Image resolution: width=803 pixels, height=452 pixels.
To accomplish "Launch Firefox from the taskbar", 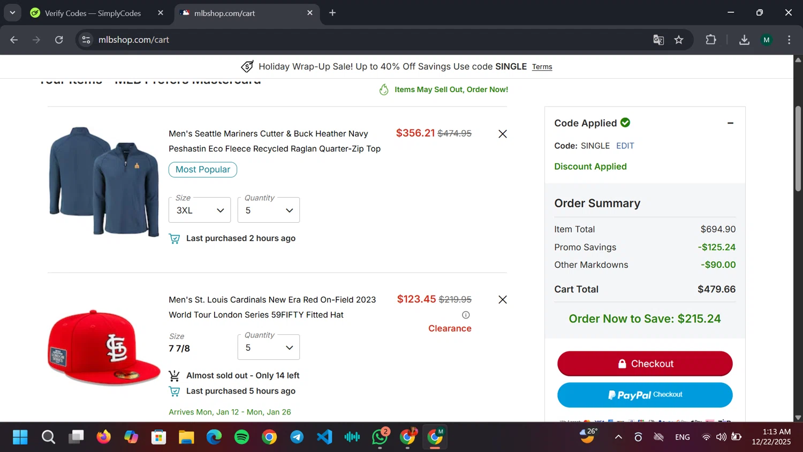I will click(x=103, y=437).
